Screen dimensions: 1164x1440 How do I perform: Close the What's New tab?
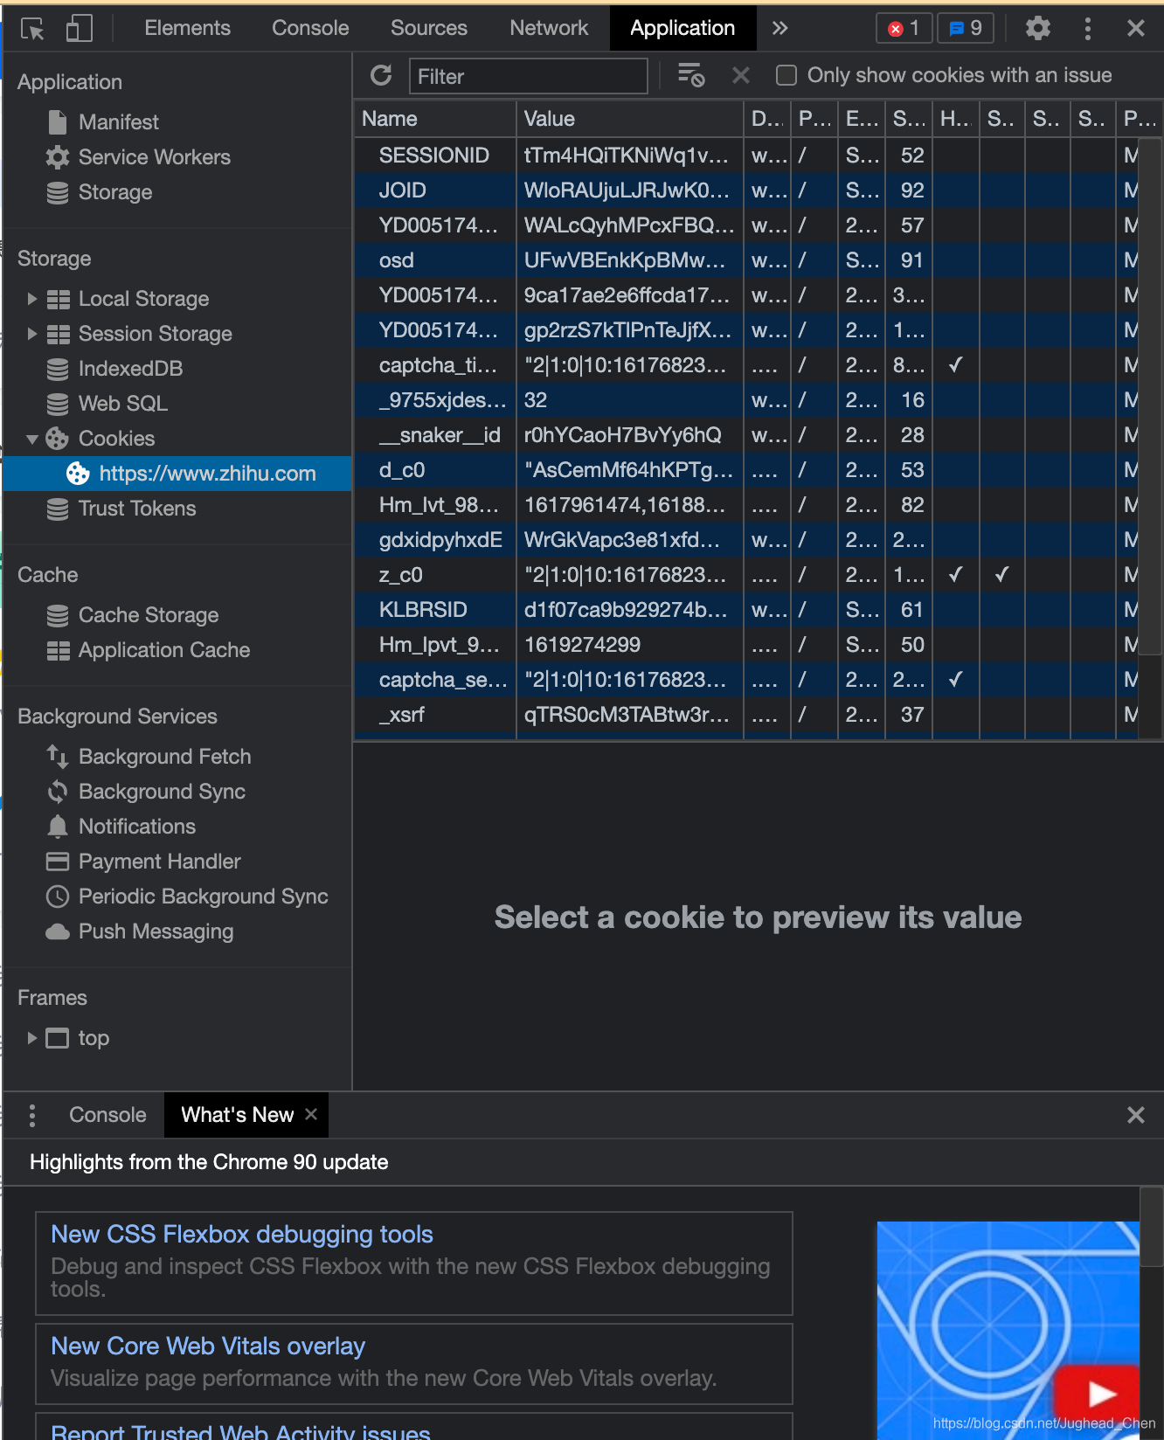(x=311, y=1114)
